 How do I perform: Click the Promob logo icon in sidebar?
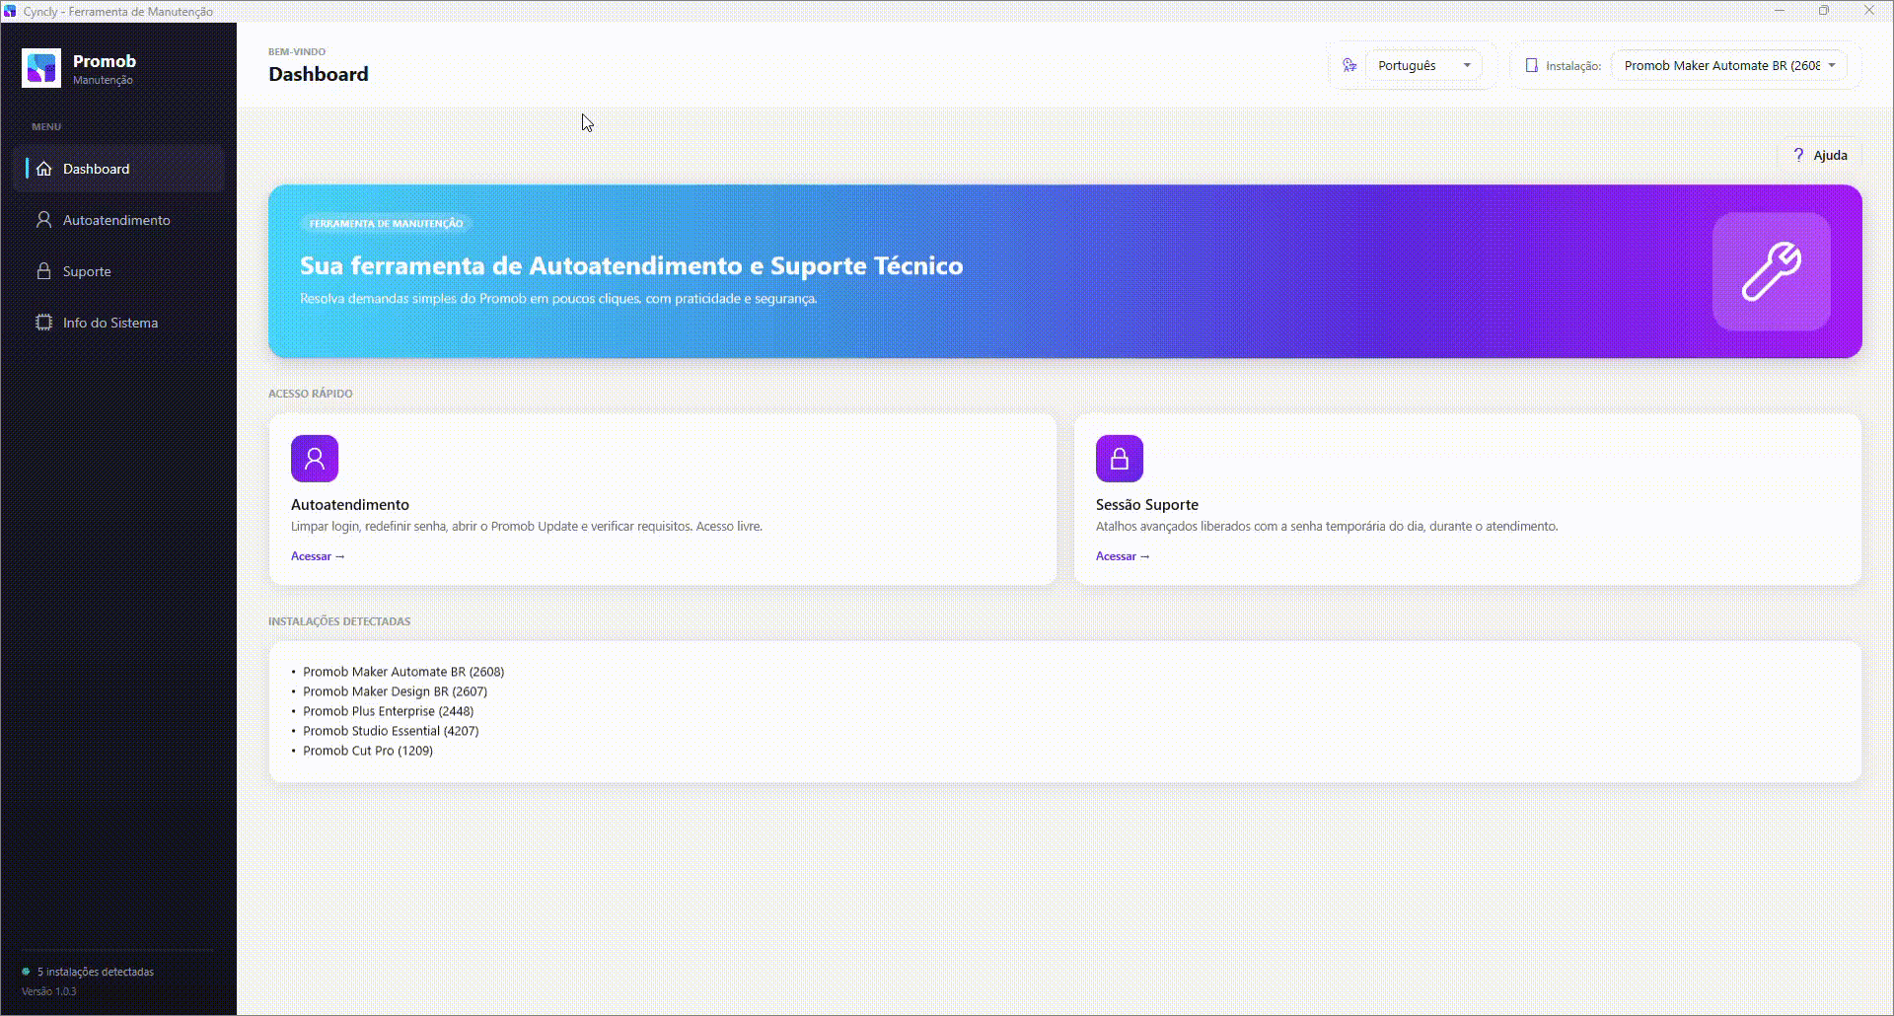(41, 68)
